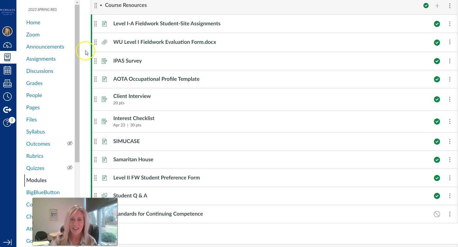
Task: Unpublish IPAS Survey via its green checkmark
Action: (x=437, y=61)
